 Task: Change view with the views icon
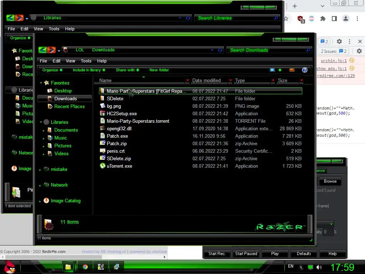click(272, 70)
